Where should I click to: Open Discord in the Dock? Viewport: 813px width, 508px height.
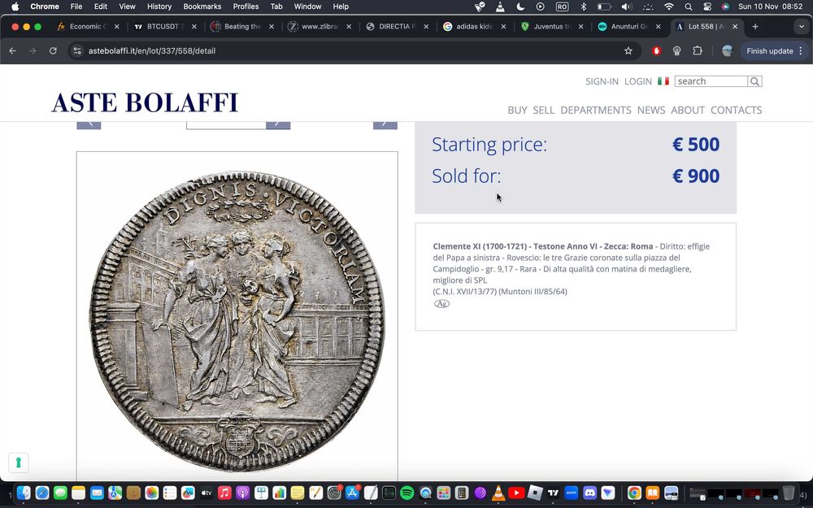(589, 493)
